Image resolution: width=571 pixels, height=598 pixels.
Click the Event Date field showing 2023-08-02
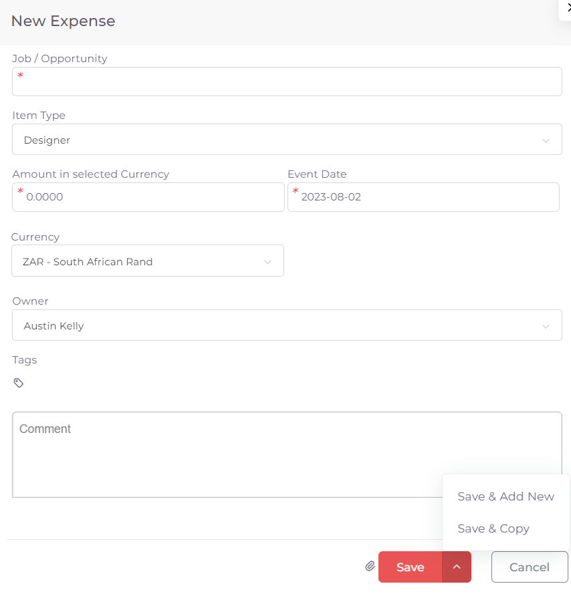[x=423, y=196]
